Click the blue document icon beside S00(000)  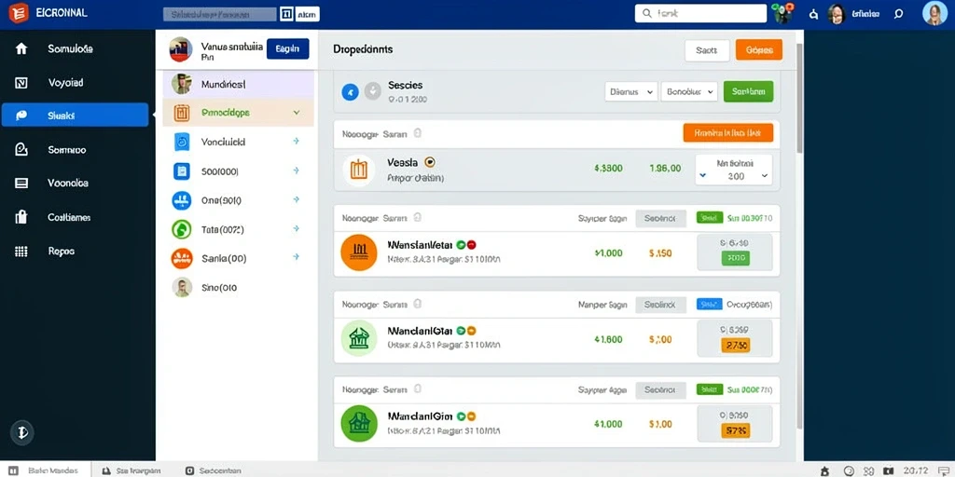click(x=182, y=171)
